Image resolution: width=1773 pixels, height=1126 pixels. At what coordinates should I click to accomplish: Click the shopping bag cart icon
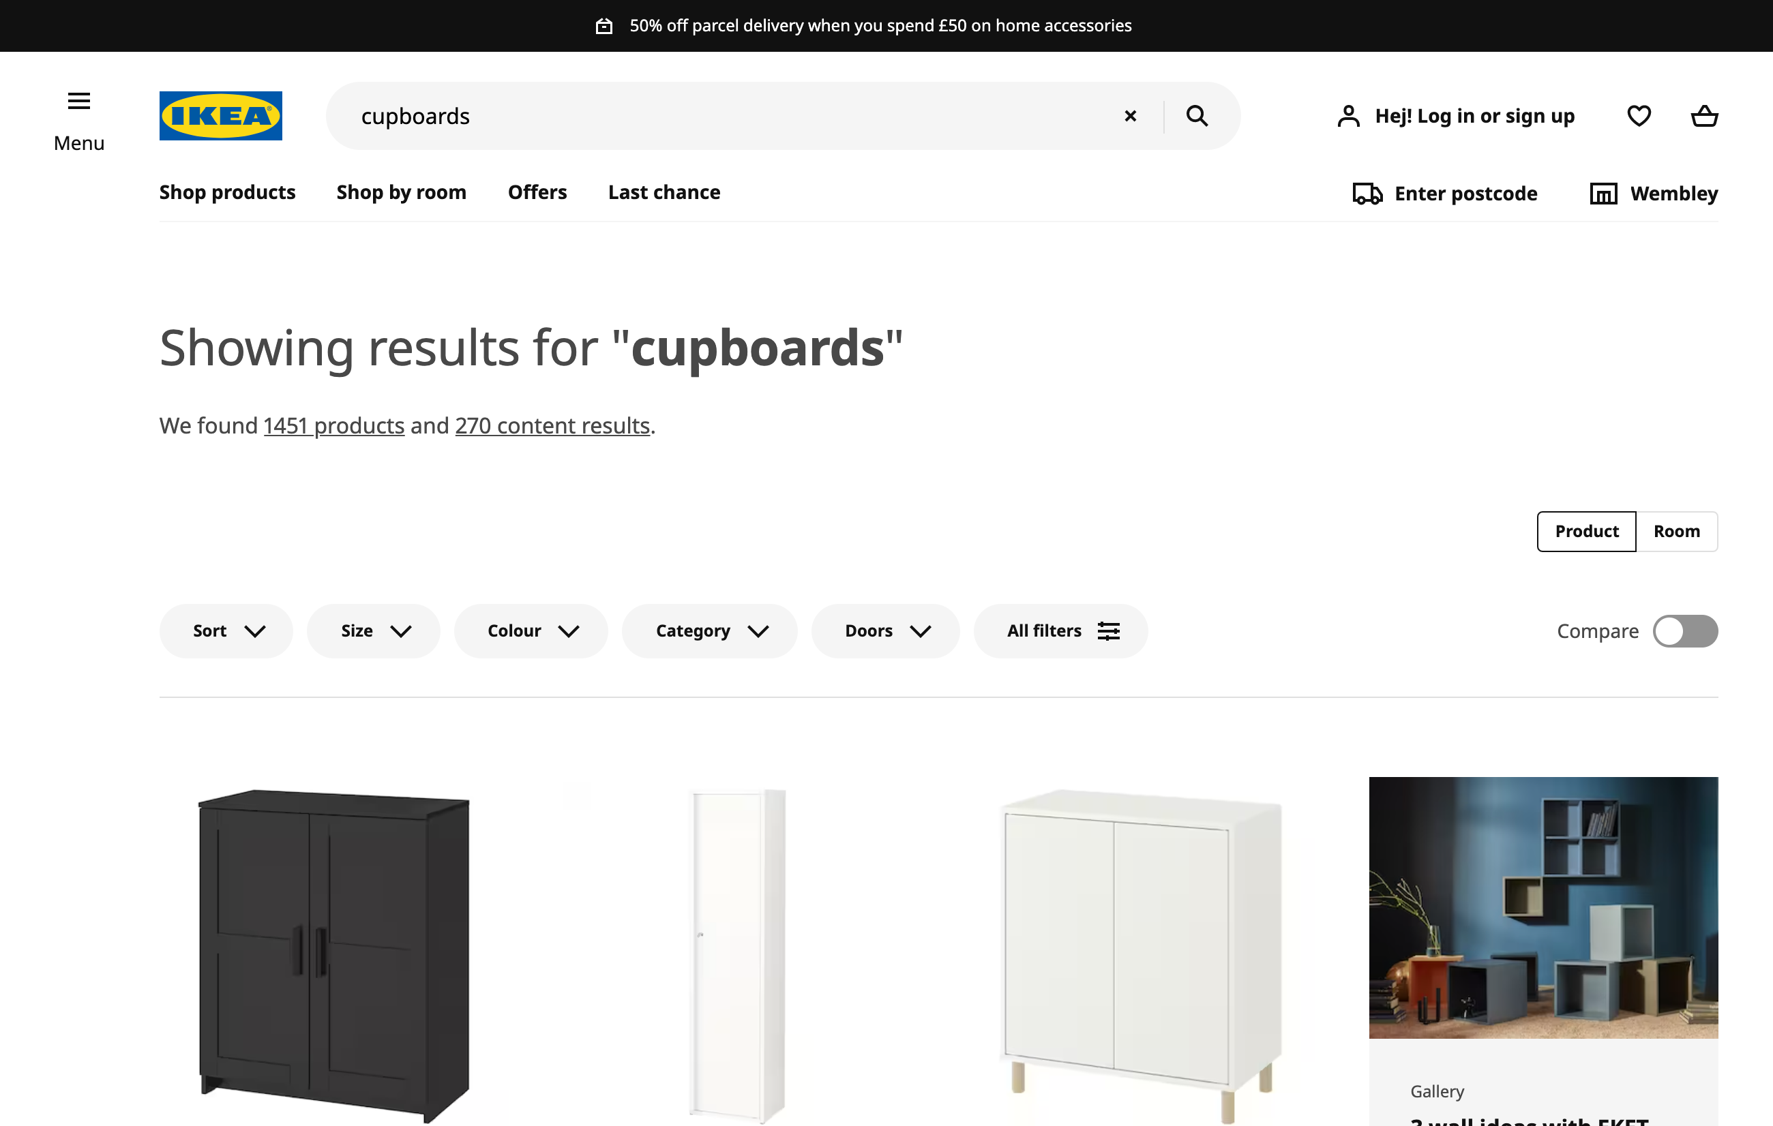click(x=1705, y=117)
